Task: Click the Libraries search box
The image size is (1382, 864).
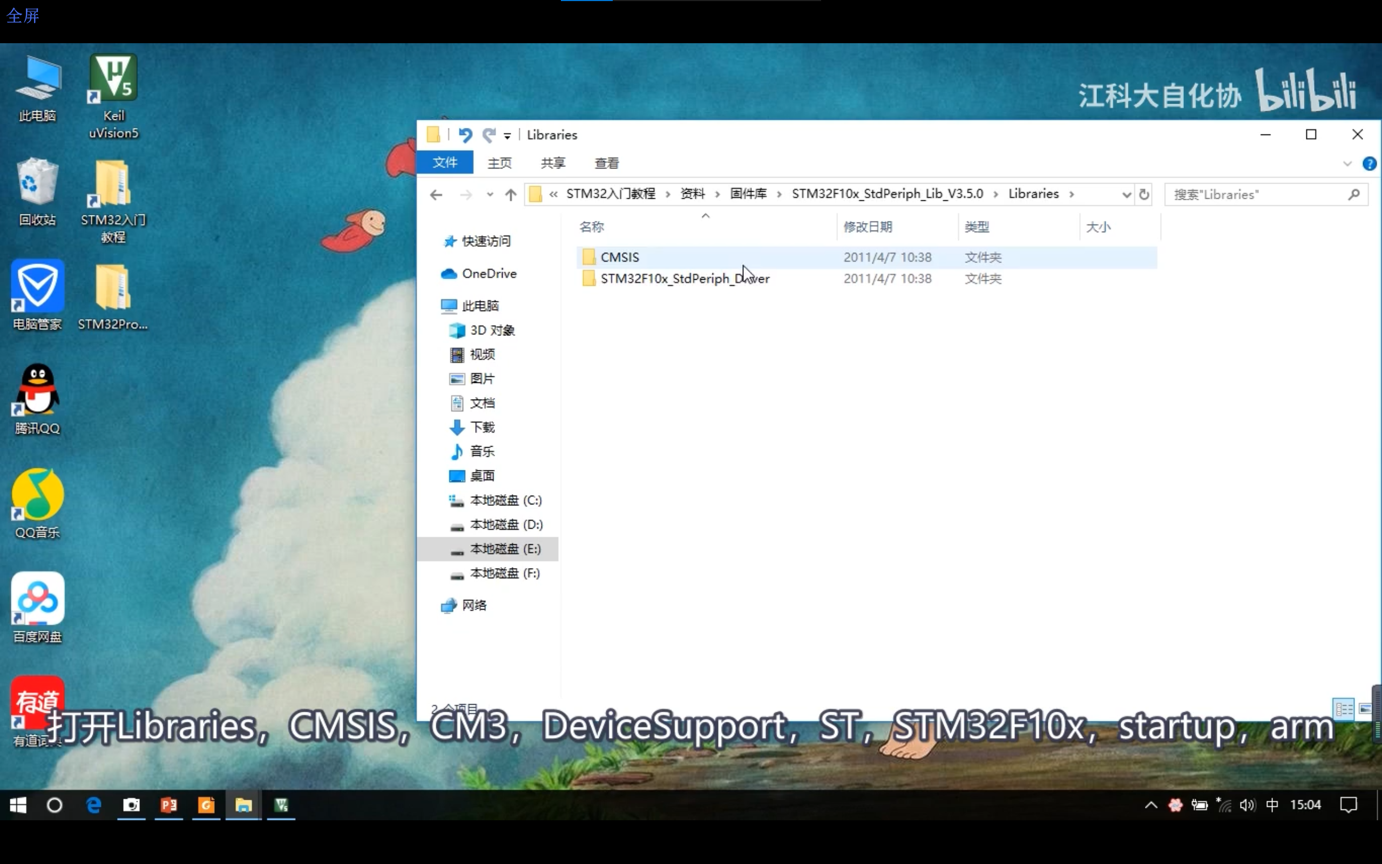Action: point(1256,195)
